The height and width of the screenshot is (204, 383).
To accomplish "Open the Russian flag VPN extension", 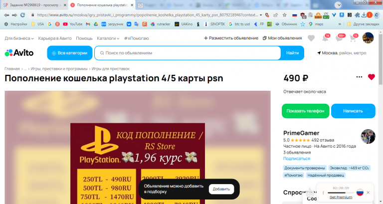I will pos(295,15).
